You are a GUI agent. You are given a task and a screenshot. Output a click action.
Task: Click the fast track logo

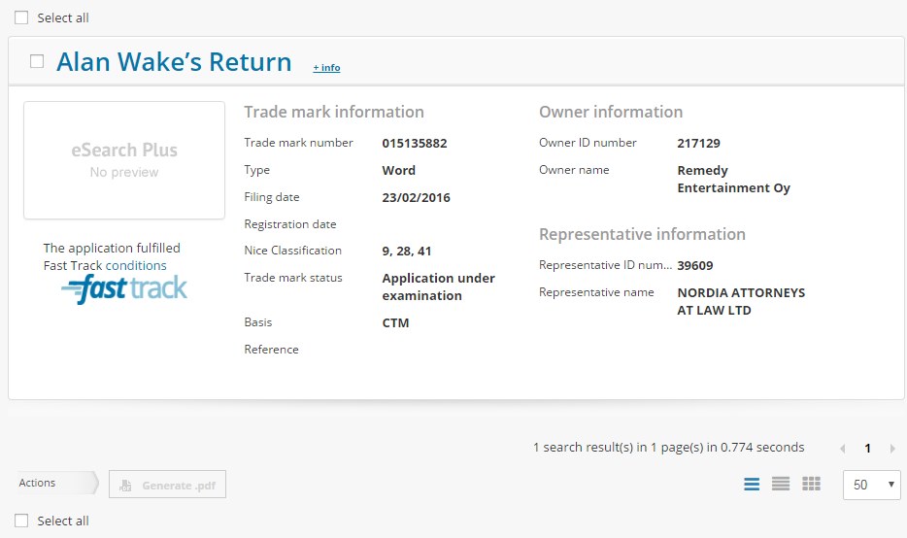[x=124, y=288]
